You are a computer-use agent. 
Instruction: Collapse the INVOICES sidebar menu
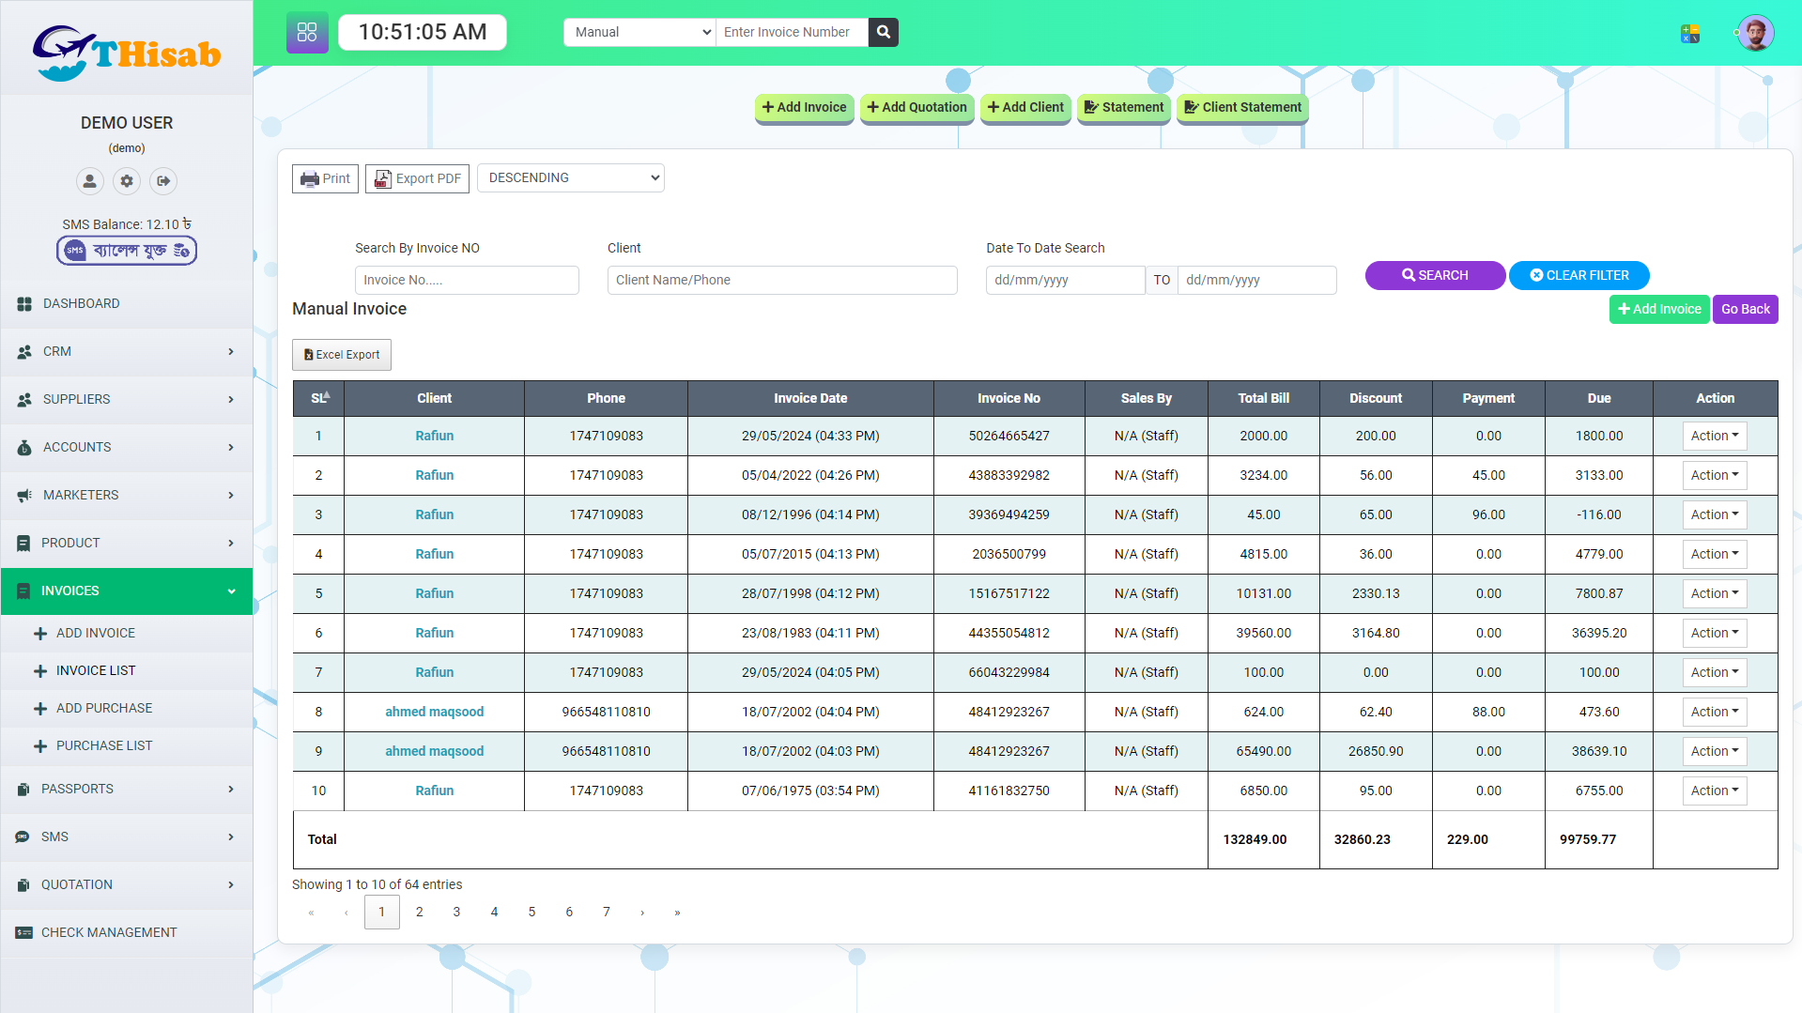pos(127,591)
